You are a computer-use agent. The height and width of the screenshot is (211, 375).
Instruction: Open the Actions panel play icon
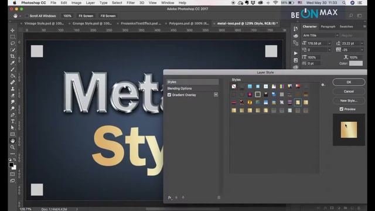(x=295, y=53)
